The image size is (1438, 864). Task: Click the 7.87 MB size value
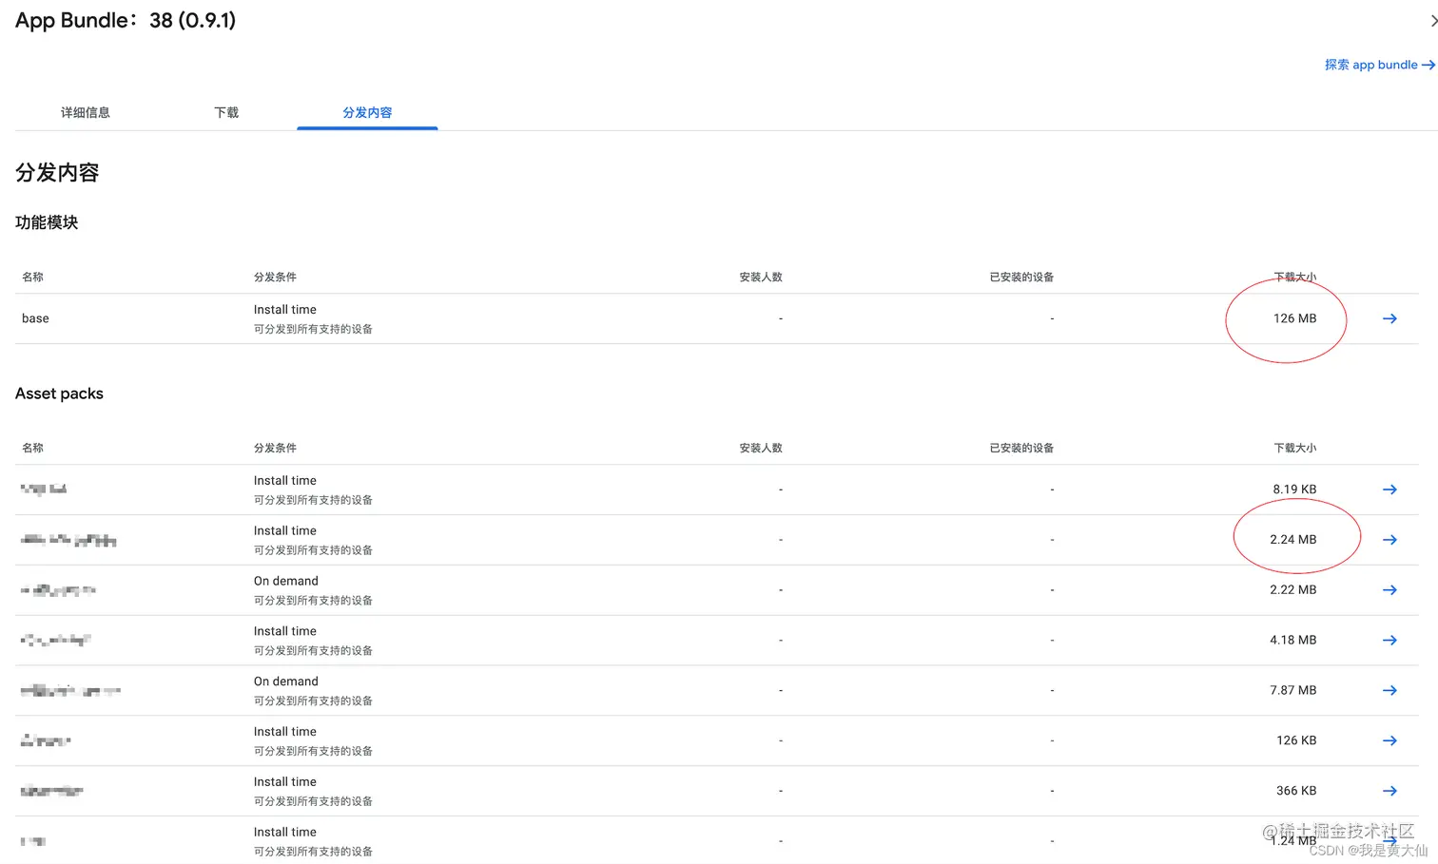(1292, 690)
